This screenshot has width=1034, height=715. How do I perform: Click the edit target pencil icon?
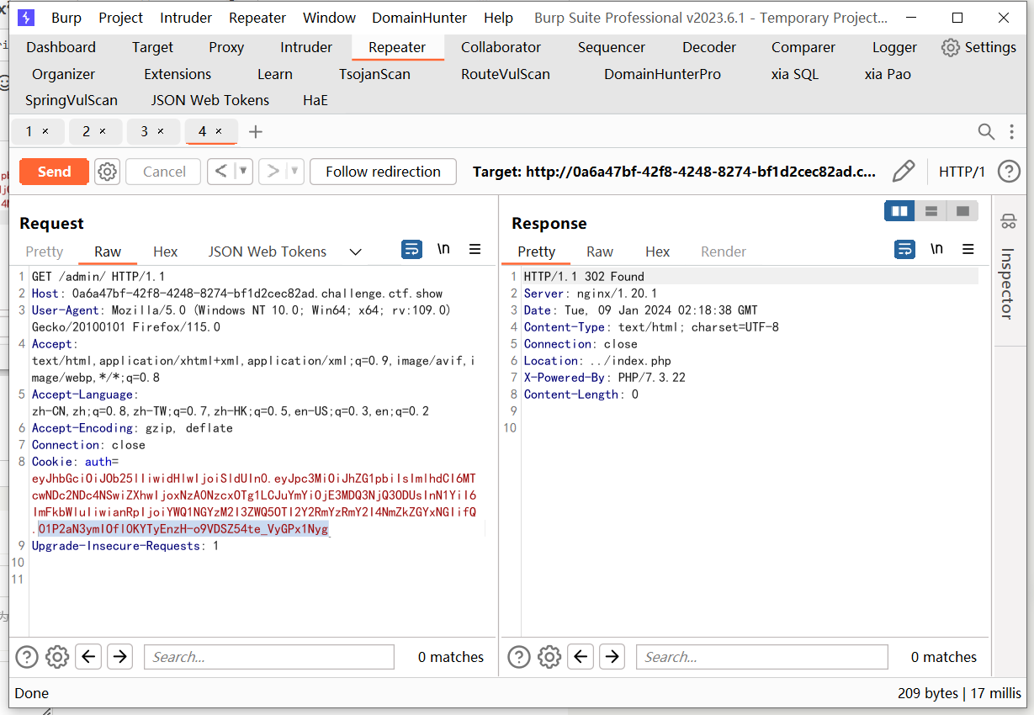pyautogui.click(x=904, y=172)
